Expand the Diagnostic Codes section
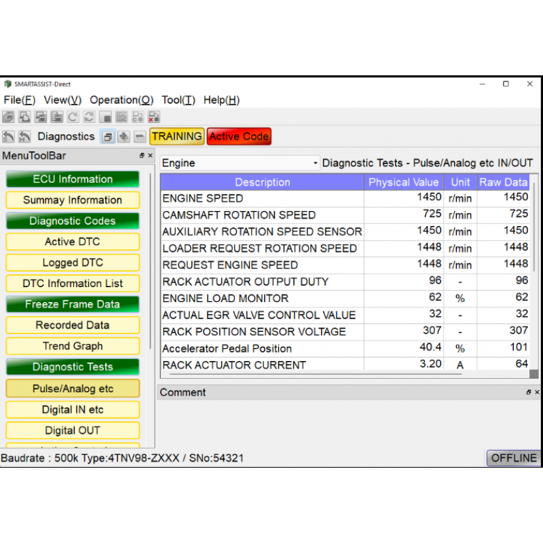This screenshot has width=543, height=543. pos(72,221)
